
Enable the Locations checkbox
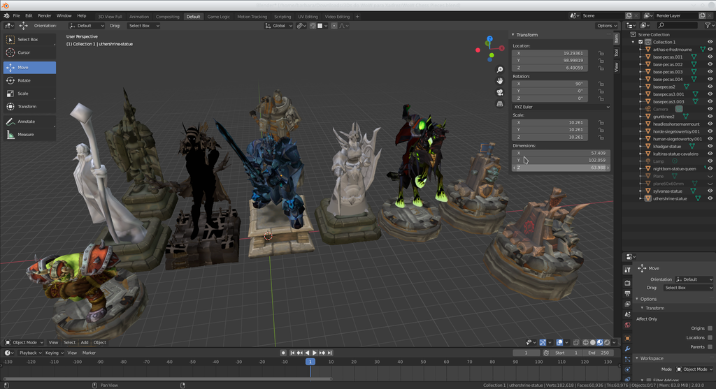[x=709, y=337]
